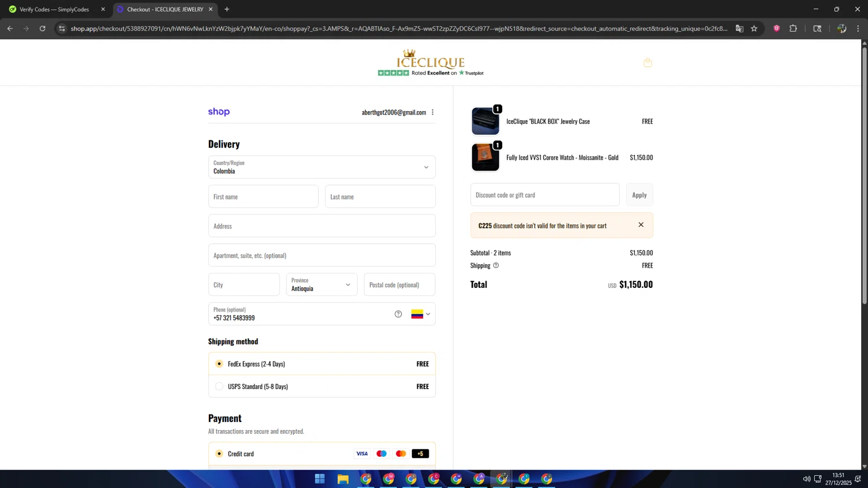Click the Maestro card logo
The height and width of the screenshot is (488, 868).
coord(381,454)
